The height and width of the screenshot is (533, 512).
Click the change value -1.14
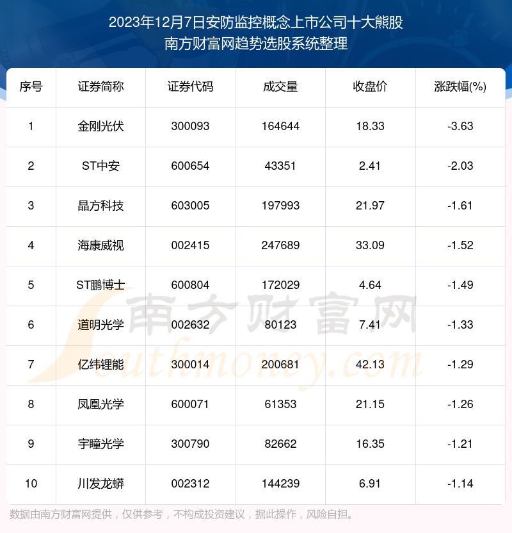[460, 484]
